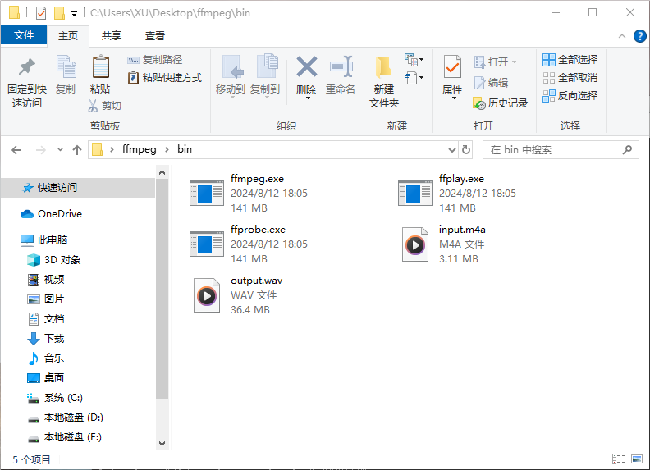Switch to details view toggle
650x470 pixels.
(618, 459)
